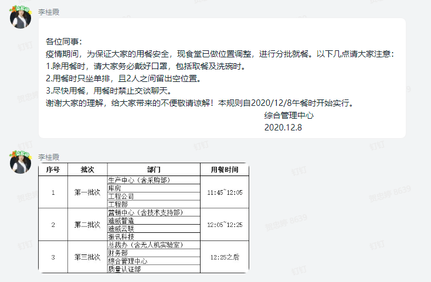Click the 第二批次 cell in the schedule image
The height and width of the screenshot is (282, 431).
[87, 225]
